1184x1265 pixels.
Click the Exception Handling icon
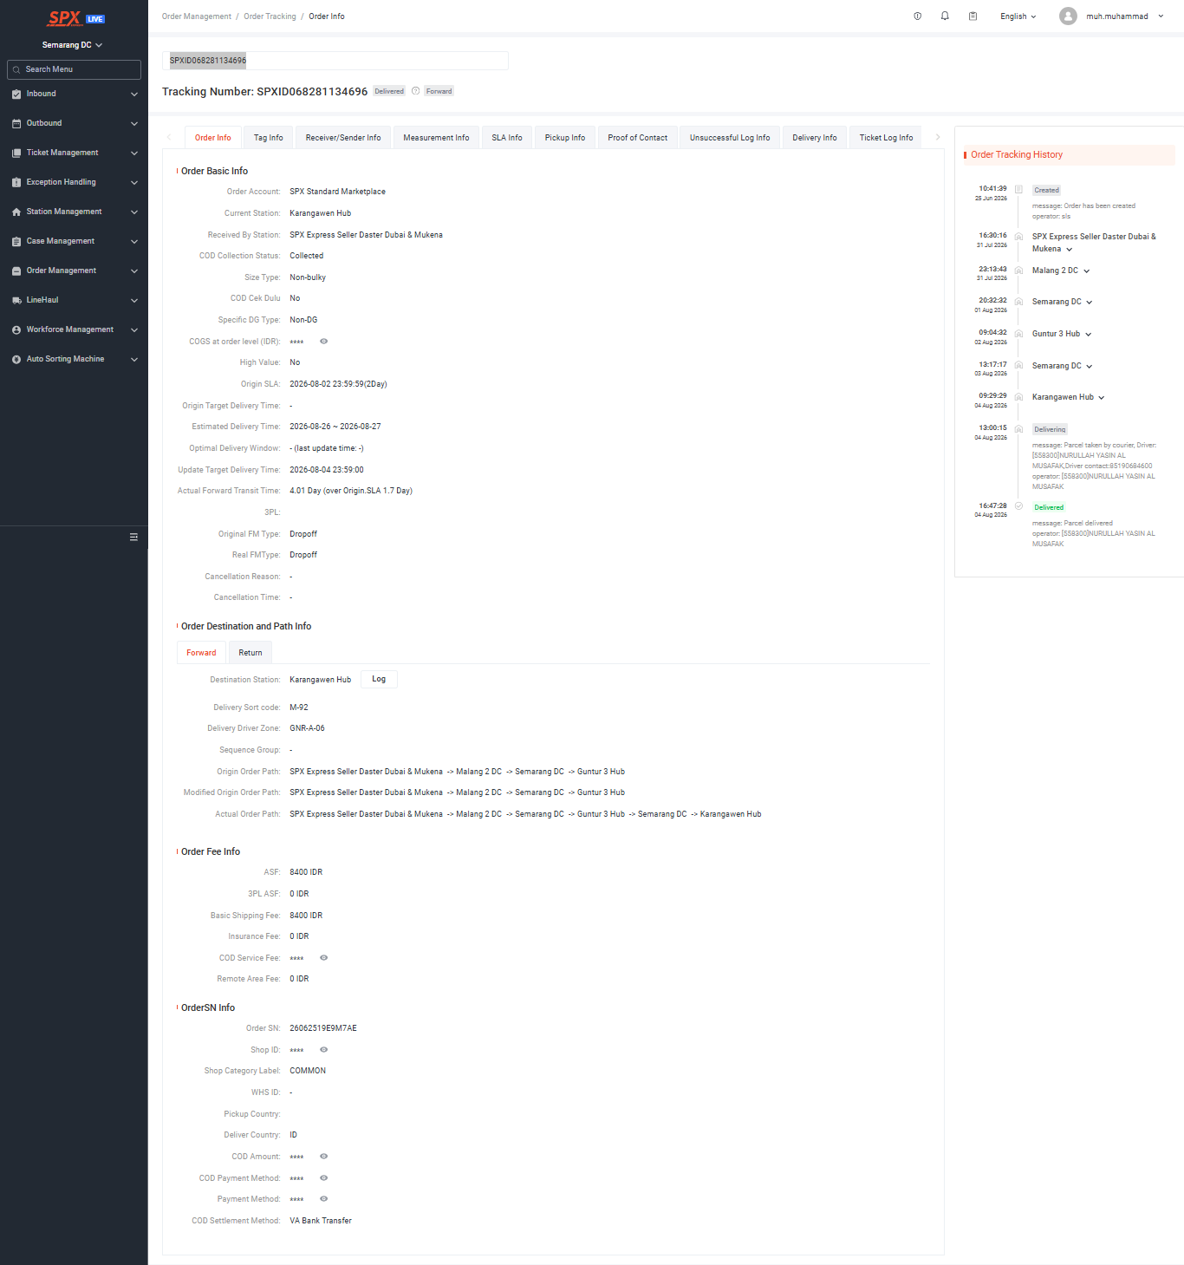click(x=16, y=182)
